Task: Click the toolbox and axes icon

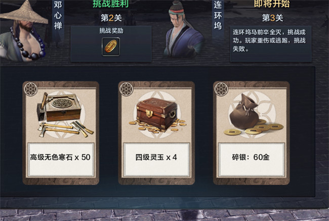Action: pos(64,115)
